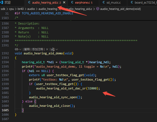Click "testbox: %d\n" string on line 1598
The image size is (157, 122).
coord(55,79)
